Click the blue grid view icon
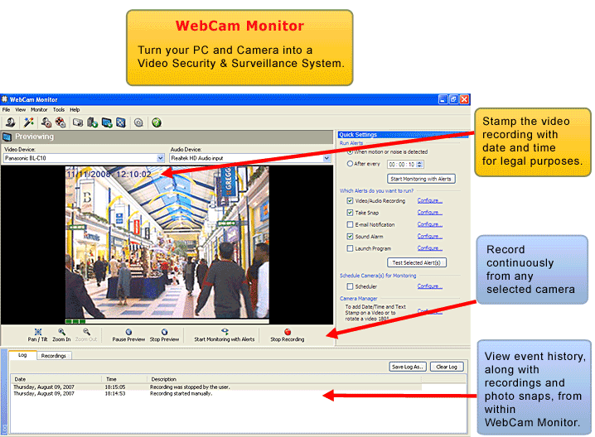Image resolution: width=595 pixels, height=437 pixels. 121,122
